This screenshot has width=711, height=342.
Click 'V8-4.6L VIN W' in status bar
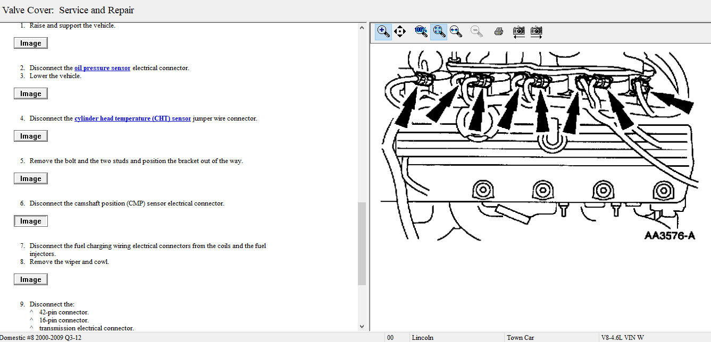(622, 337)
